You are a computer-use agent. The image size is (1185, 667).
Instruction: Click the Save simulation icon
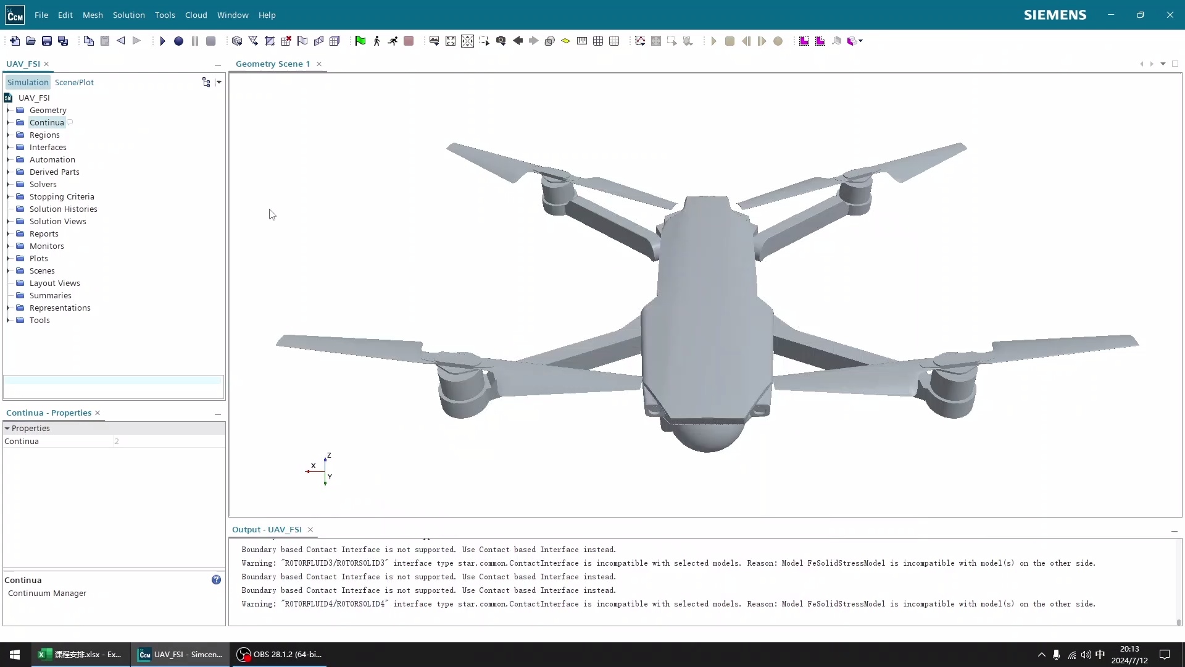tap(47, 41)
